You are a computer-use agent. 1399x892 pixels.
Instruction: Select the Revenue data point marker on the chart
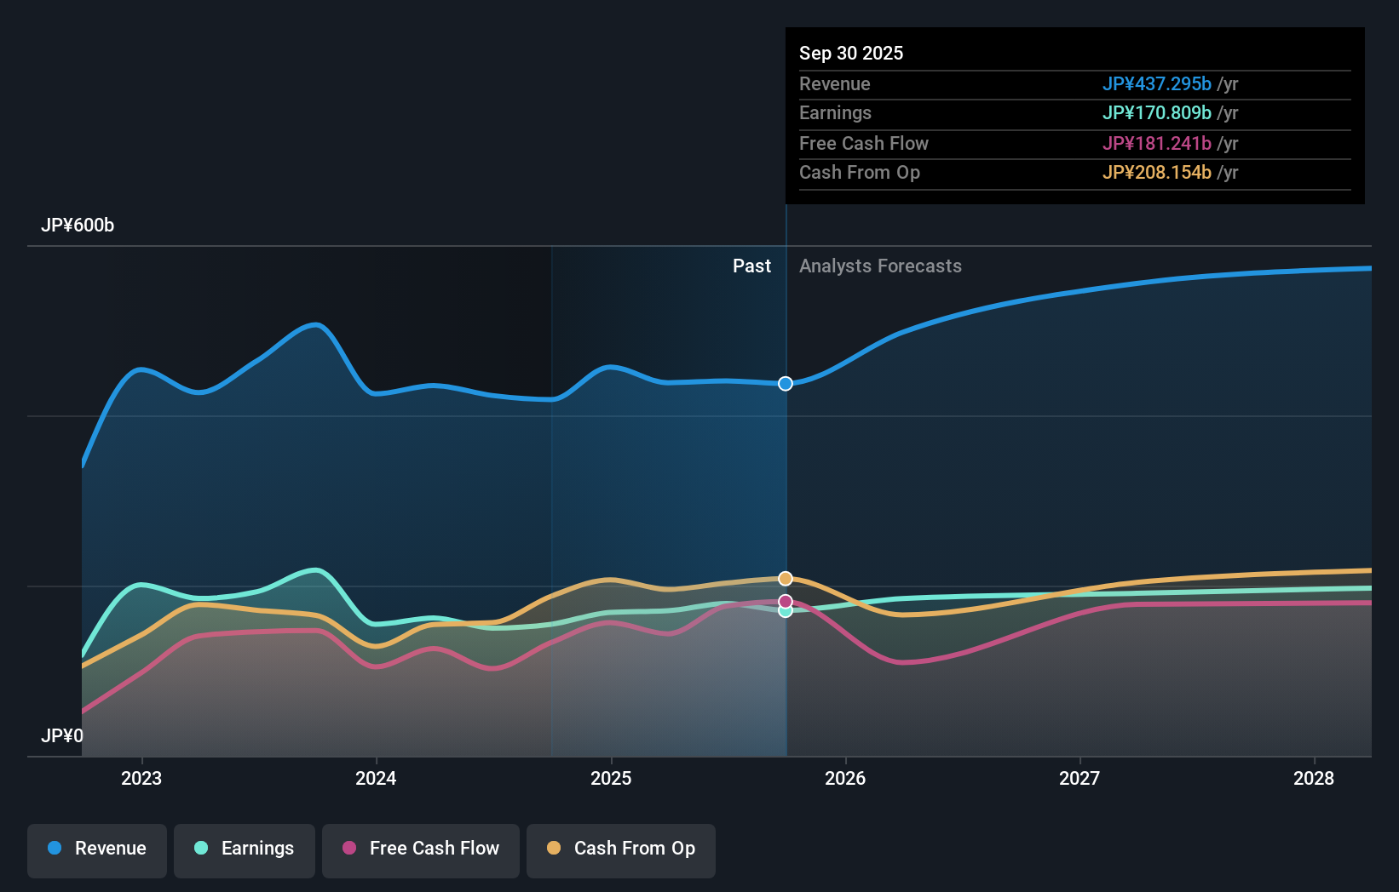[x=785, y=383]
